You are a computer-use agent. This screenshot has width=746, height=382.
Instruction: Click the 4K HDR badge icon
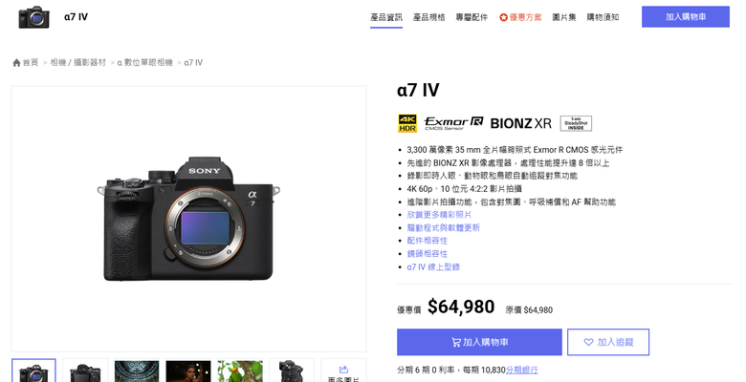[x=407, y=123]
